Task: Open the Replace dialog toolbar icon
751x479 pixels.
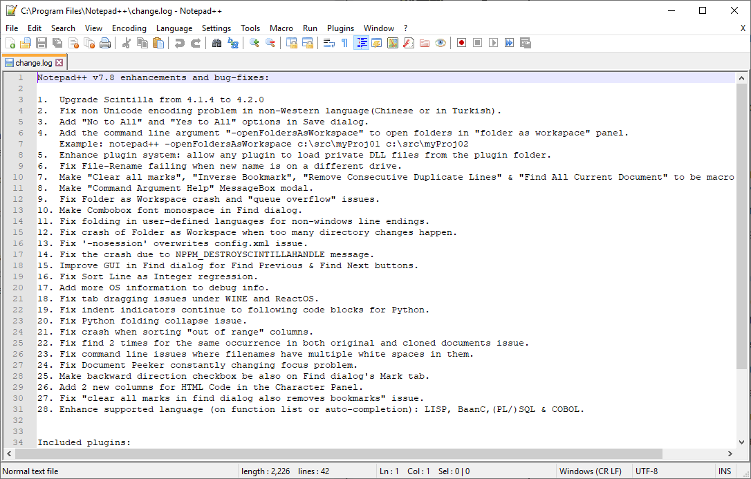Action: [233, 43]
